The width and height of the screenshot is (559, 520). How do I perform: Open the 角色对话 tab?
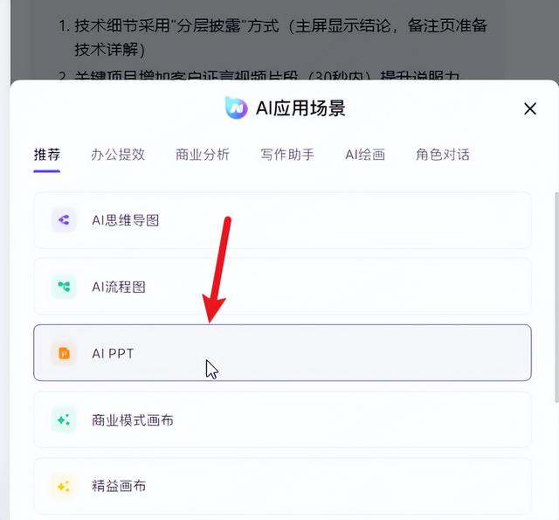(443, 155)
